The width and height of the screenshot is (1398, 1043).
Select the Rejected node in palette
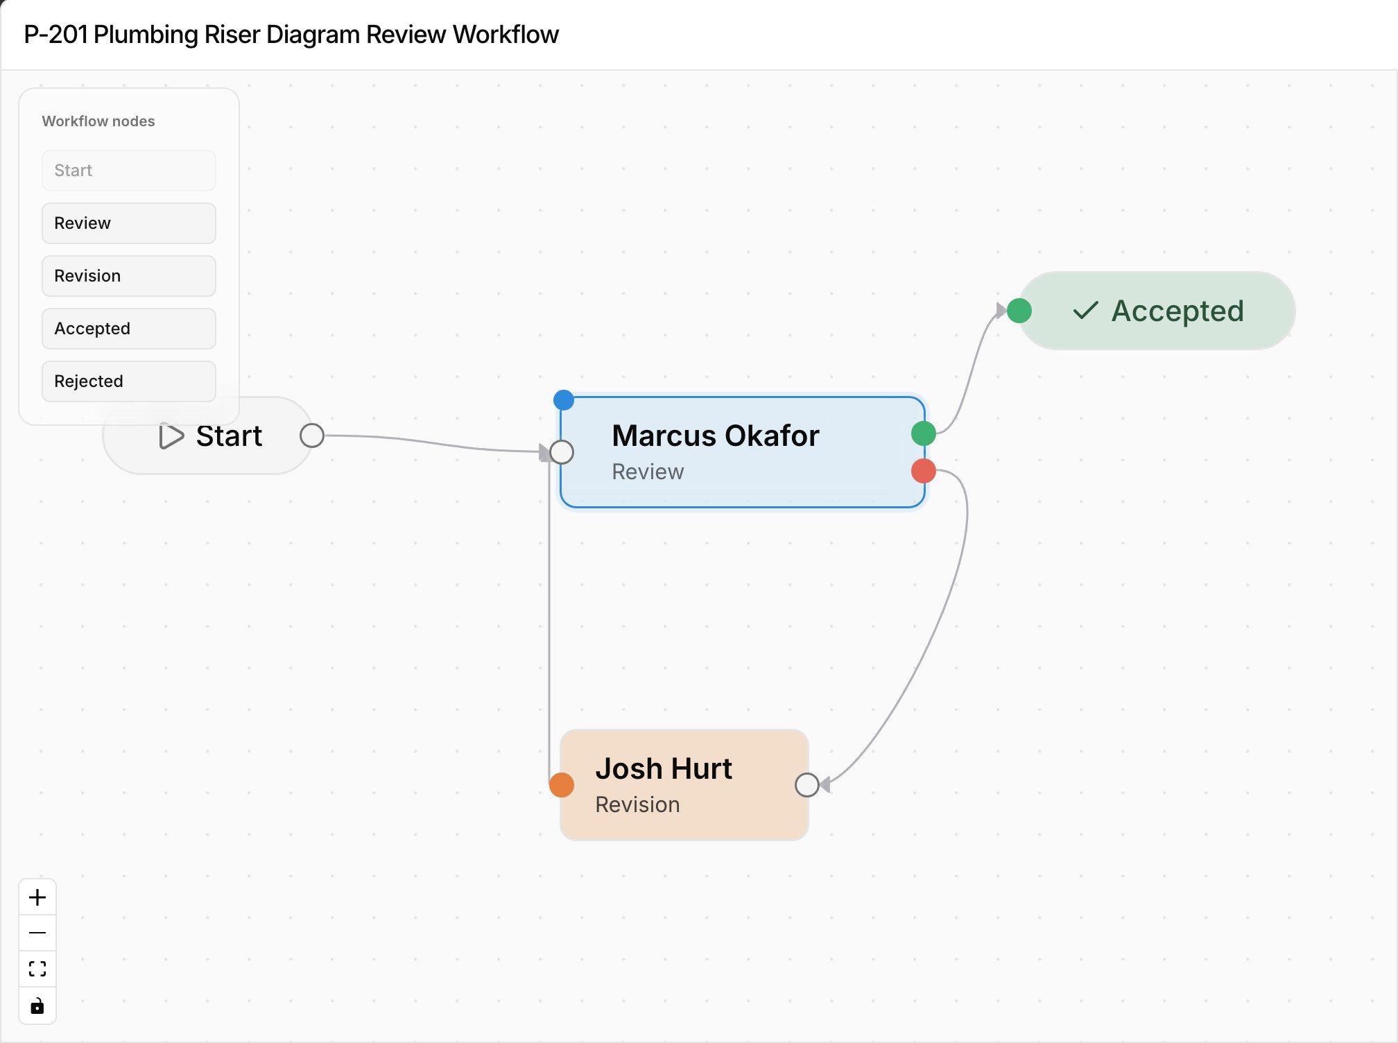tap(129, 381)
